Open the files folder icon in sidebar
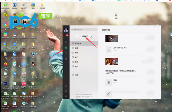This screenshot has width=172, height=112. point(66,53)
